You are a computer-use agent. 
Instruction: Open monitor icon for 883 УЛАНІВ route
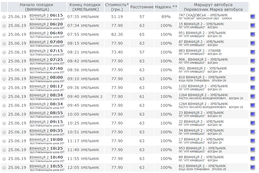click(x=253, y=52)
